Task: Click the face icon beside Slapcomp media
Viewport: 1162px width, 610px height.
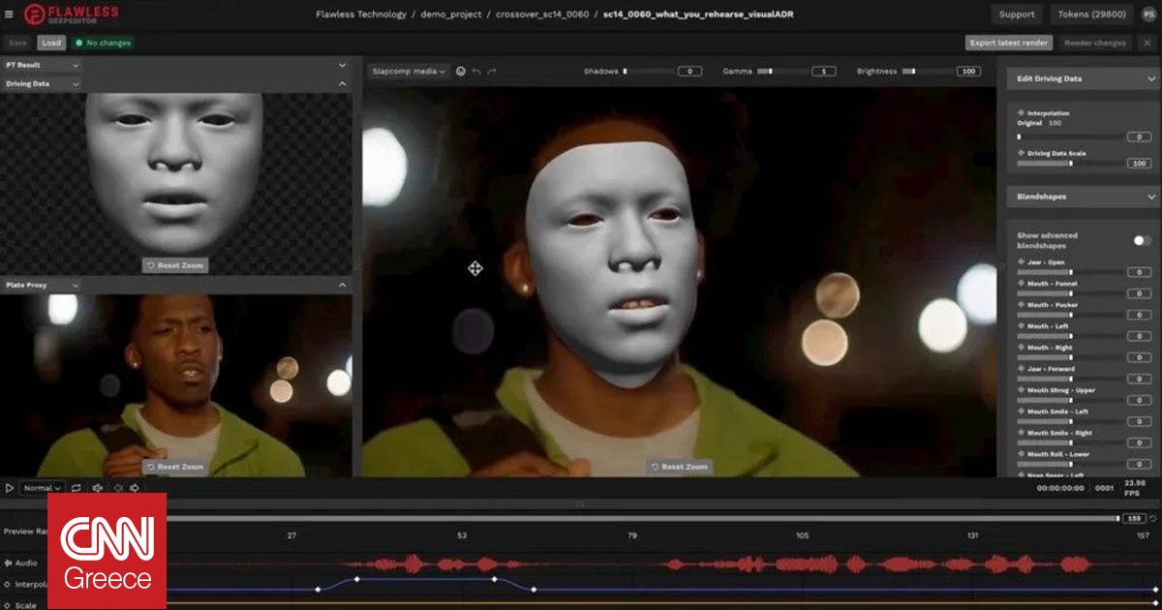Action: pos(461,72)
